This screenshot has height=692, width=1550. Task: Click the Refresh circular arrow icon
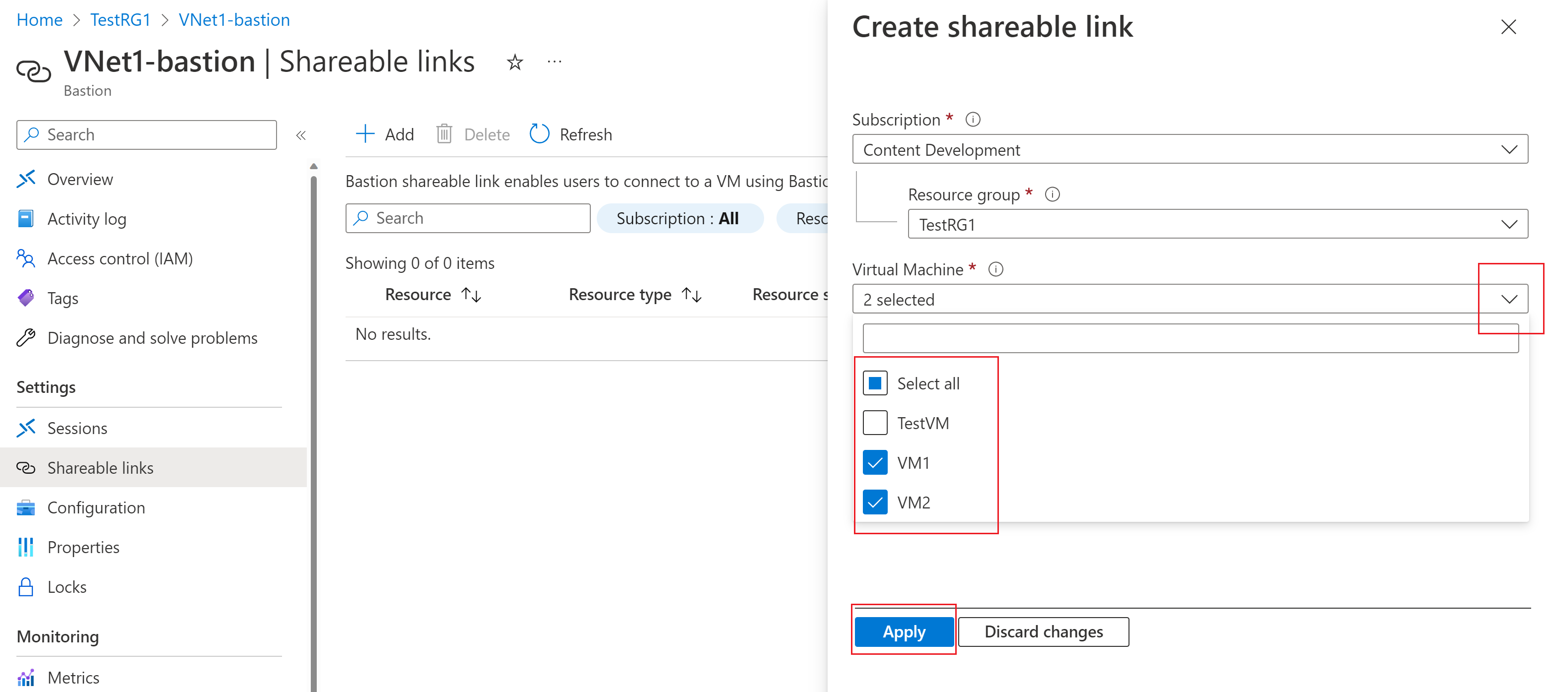point(539,134)
